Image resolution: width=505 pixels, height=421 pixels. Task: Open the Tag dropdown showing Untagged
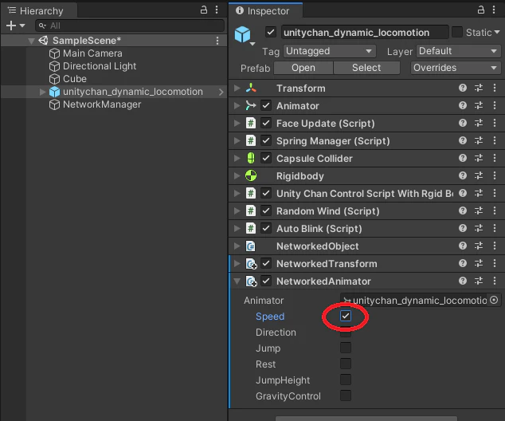point(329,51)
